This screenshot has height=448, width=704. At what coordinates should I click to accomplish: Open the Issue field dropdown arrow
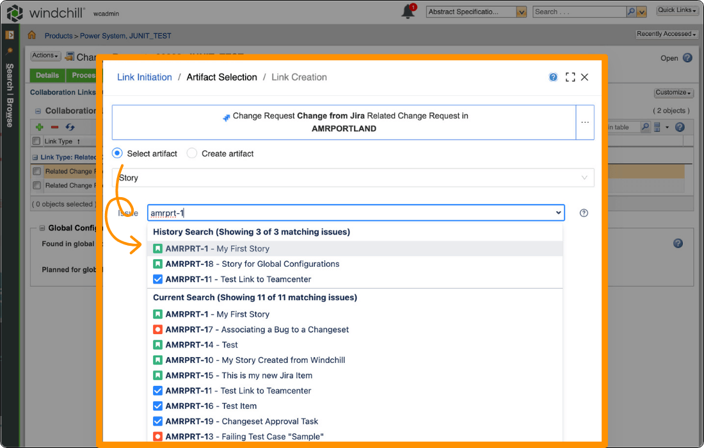tap(557, 212)
